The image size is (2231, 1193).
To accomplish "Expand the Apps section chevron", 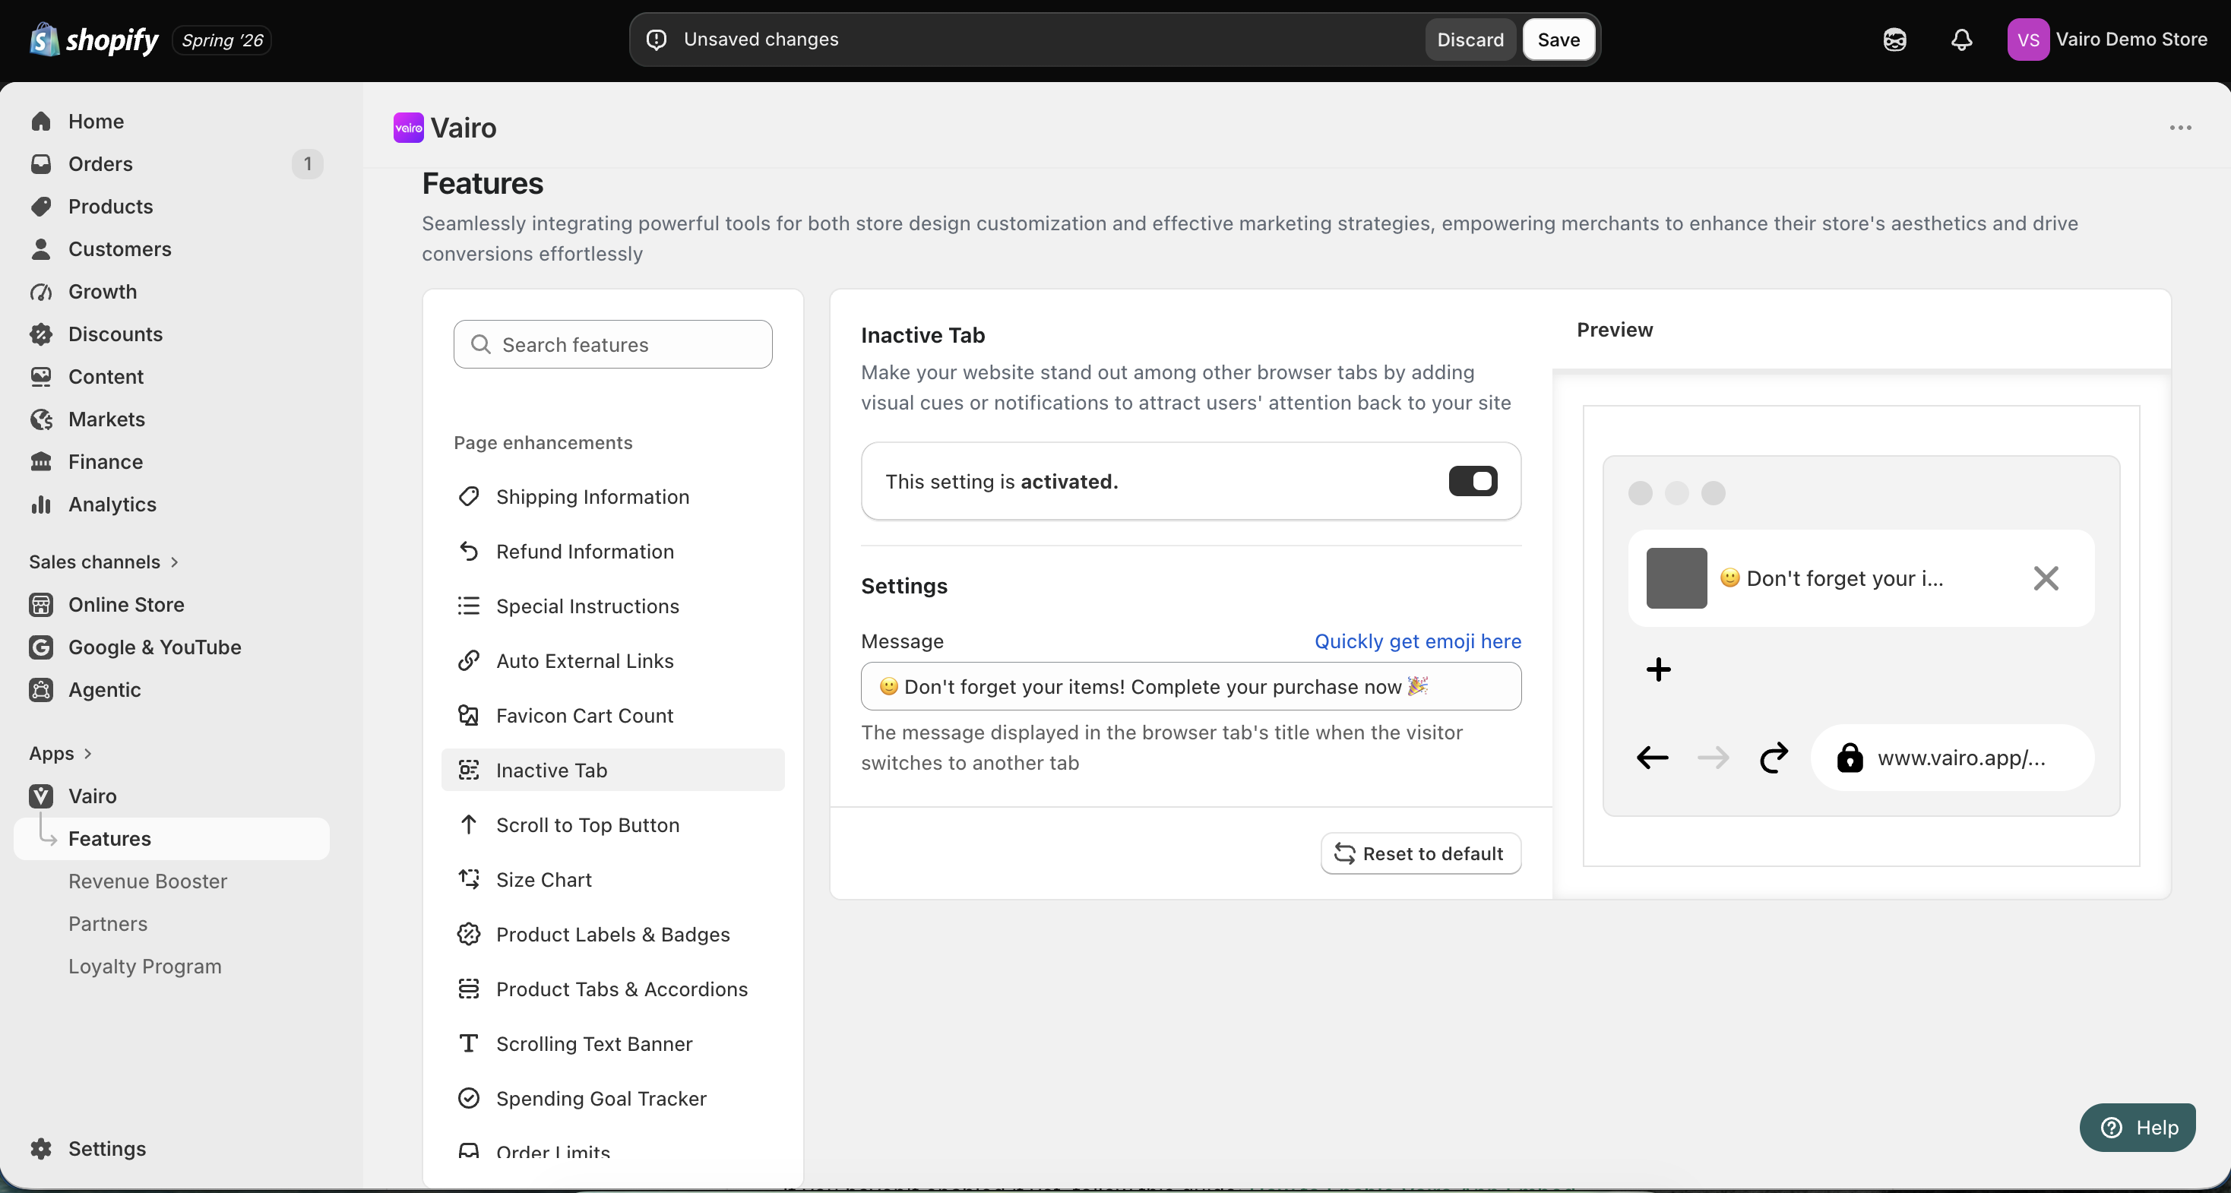I will click(x=87, y=753).
